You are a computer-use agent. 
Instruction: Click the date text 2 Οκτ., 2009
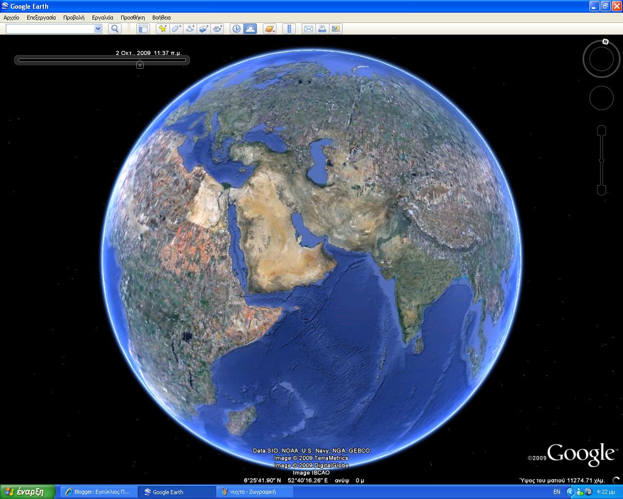click(x=133, y=53)
